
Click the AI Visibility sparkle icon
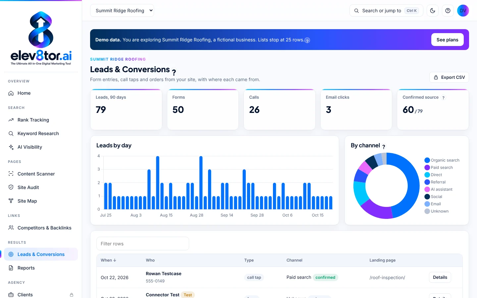11,147
